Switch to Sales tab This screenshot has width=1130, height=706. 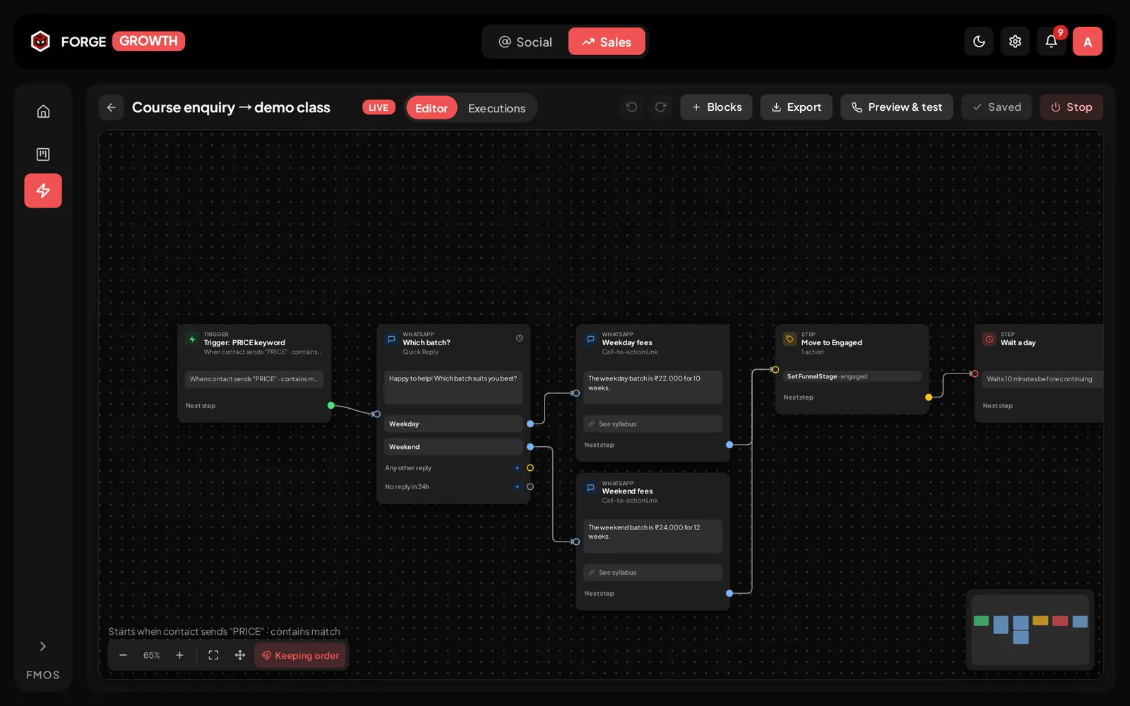coord(607,42)
